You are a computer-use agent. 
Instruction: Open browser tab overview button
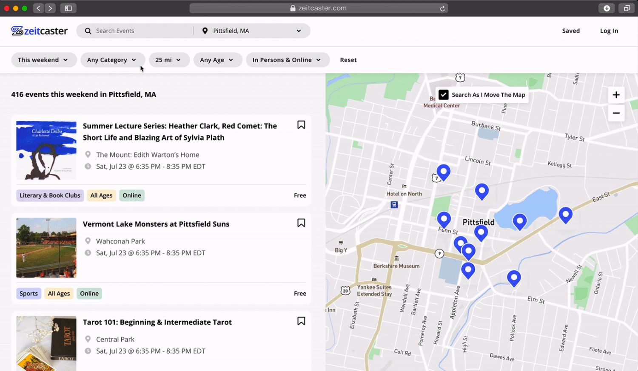click(x=627, y=8)
